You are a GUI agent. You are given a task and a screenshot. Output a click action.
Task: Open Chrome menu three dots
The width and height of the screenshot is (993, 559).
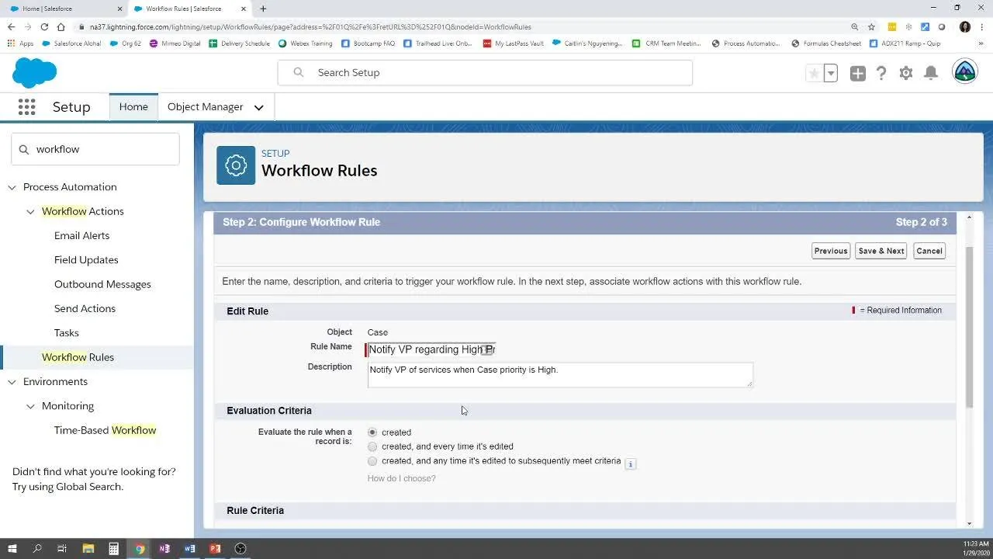click(981, 26)
